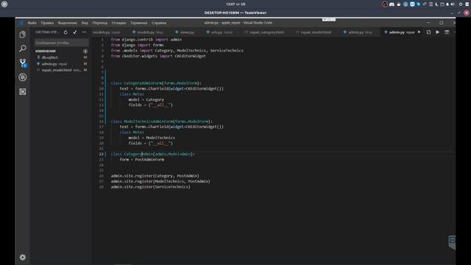Open the Manage gear at activity bar bottom
The image size is (471, 265).
click(23, 257)
